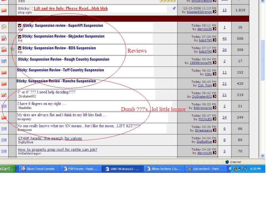Go to last post arrow after Streetgang
The width and height of the screenshot is (275, 206).
215,130
